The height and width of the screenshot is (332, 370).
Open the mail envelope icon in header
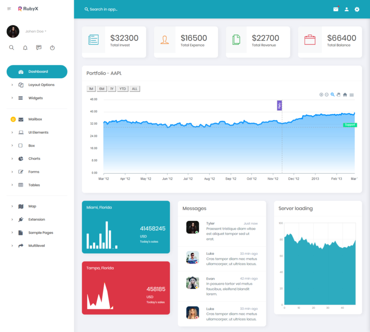tap(336, 9)
